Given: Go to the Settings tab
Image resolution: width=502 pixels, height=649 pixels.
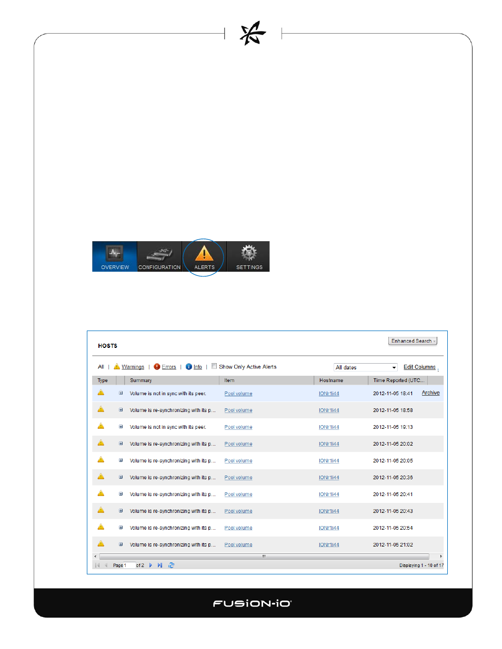Looking at the screenshot, I should tap(248, 256).
